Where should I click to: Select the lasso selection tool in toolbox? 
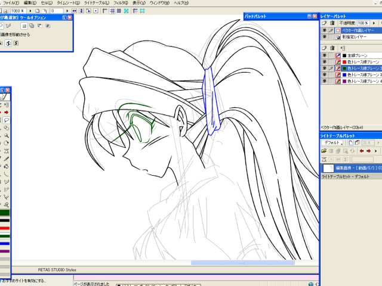pyautogui.click(x=7, y=120)
